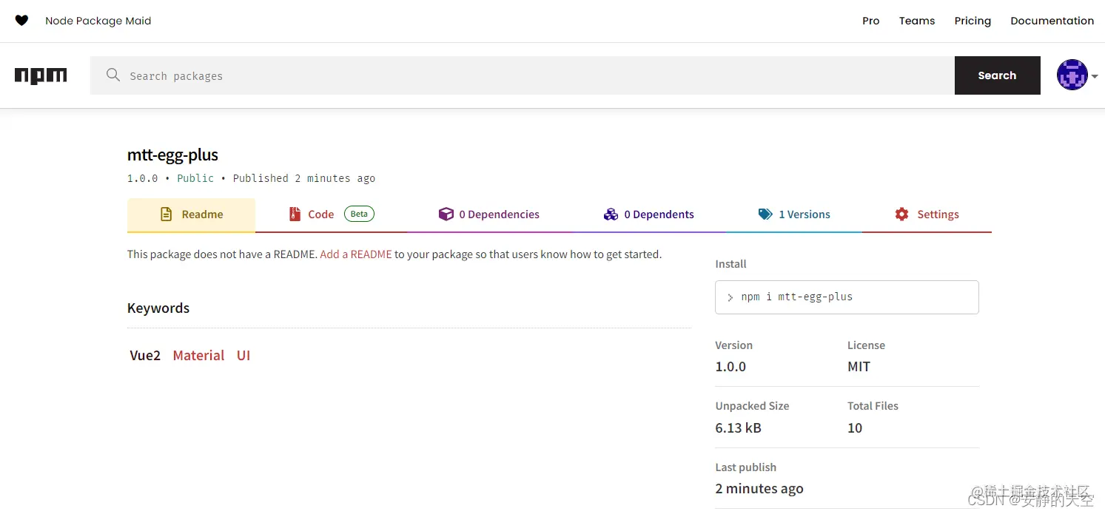
Task: Open the Documentation link
Action: pyautogui.click(x=1052, y=21)
